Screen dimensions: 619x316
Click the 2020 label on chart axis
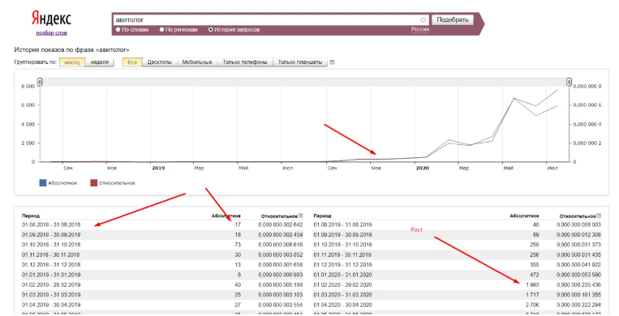click(423, 168)
